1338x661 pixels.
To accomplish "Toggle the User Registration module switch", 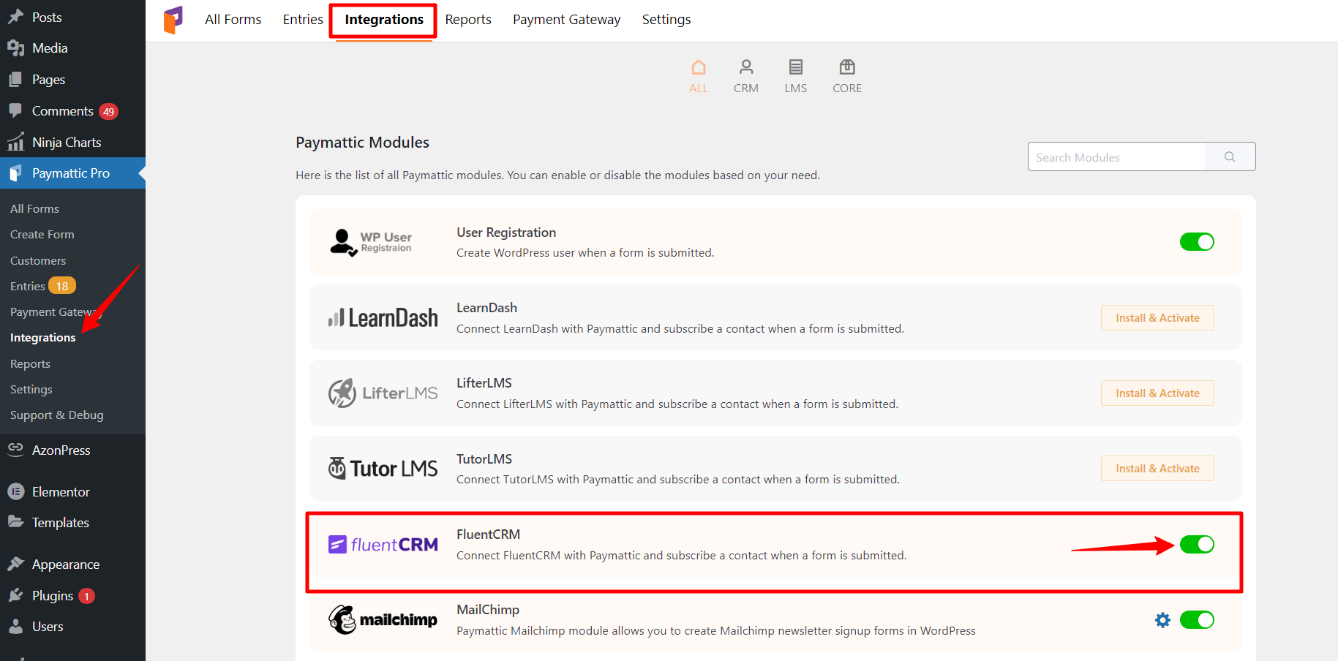I will tap(1197, 242).
